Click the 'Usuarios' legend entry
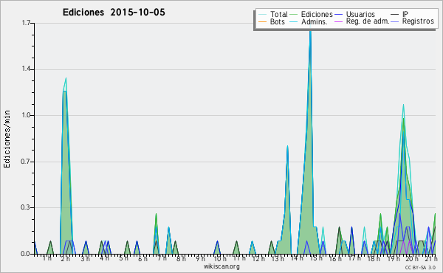 click(360, 14)
